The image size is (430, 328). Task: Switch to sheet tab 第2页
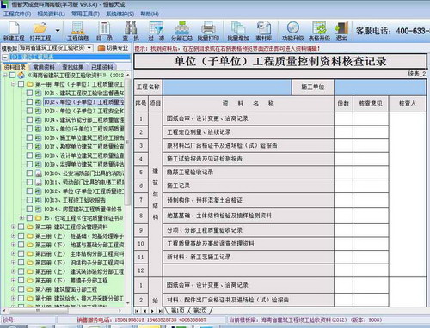click(x=200, y=310)
